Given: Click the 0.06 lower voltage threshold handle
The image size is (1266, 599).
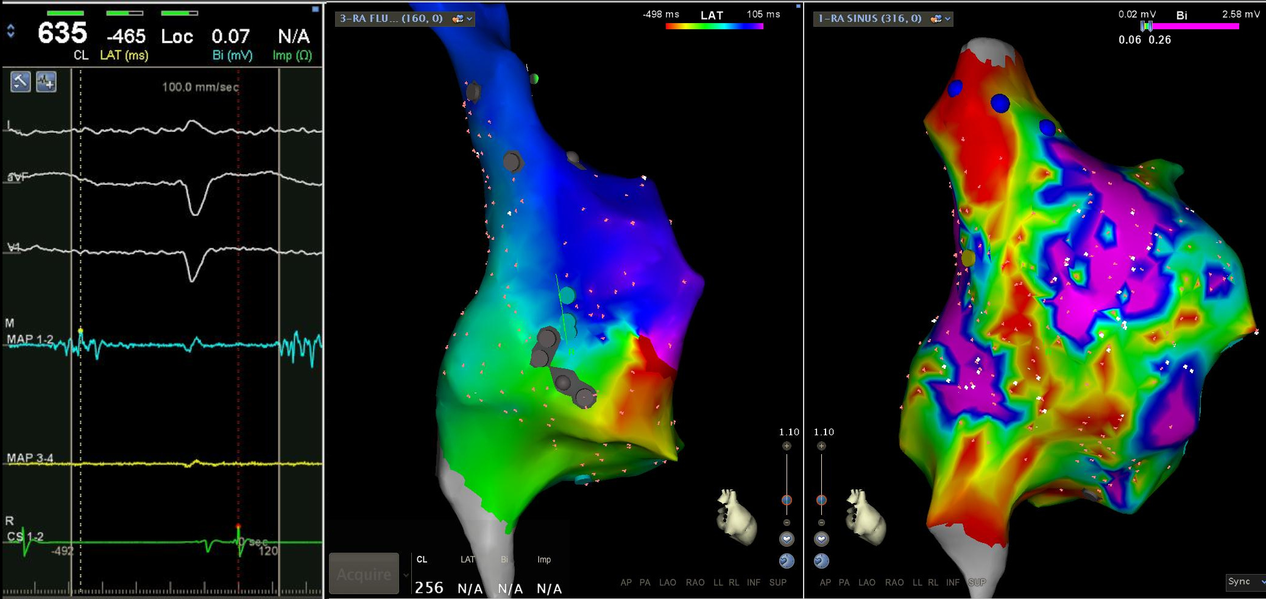Looking at the screenshot, I should pyautogui.click(x=1144, y=26).
